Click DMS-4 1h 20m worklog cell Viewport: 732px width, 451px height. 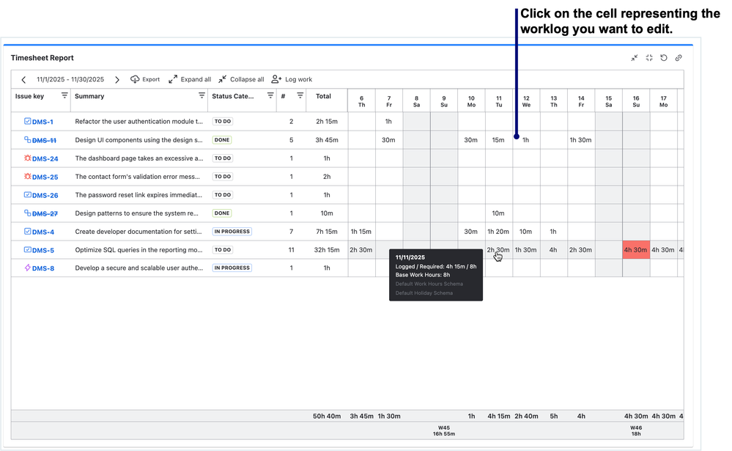coord(498,231)
